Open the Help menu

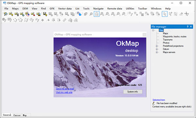point(168,9)
